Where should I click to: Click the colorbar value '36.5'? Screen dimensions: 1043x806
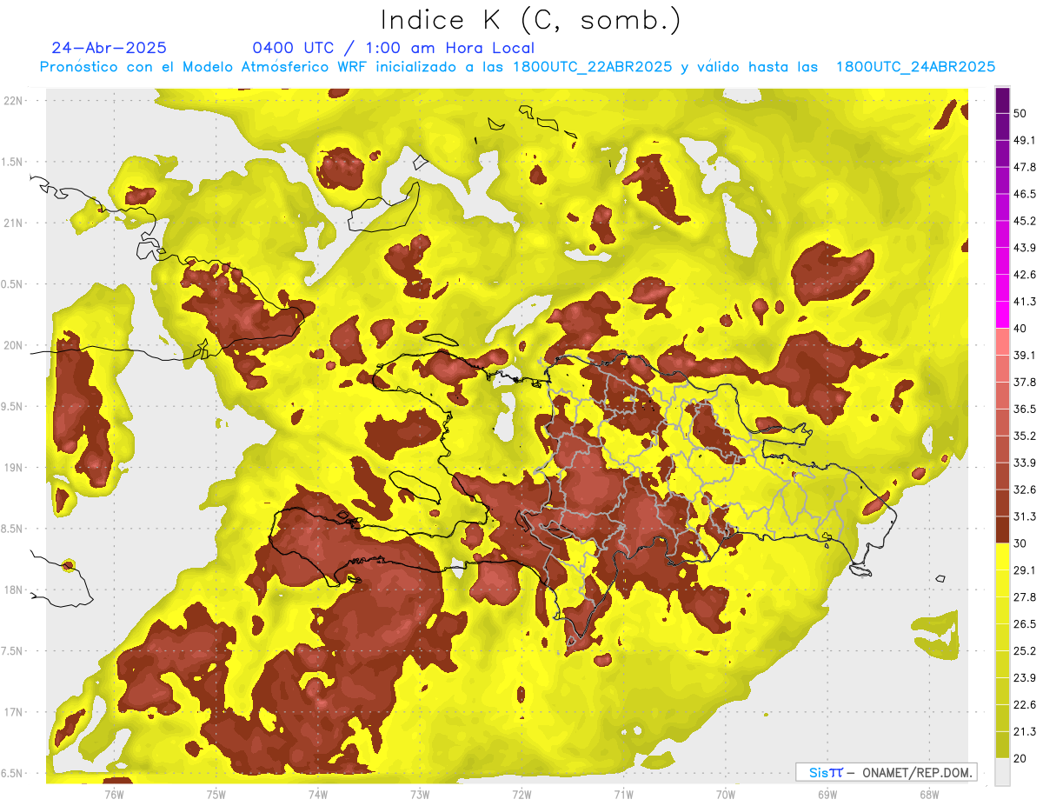pyautogui.click(x=1024, y=410)
